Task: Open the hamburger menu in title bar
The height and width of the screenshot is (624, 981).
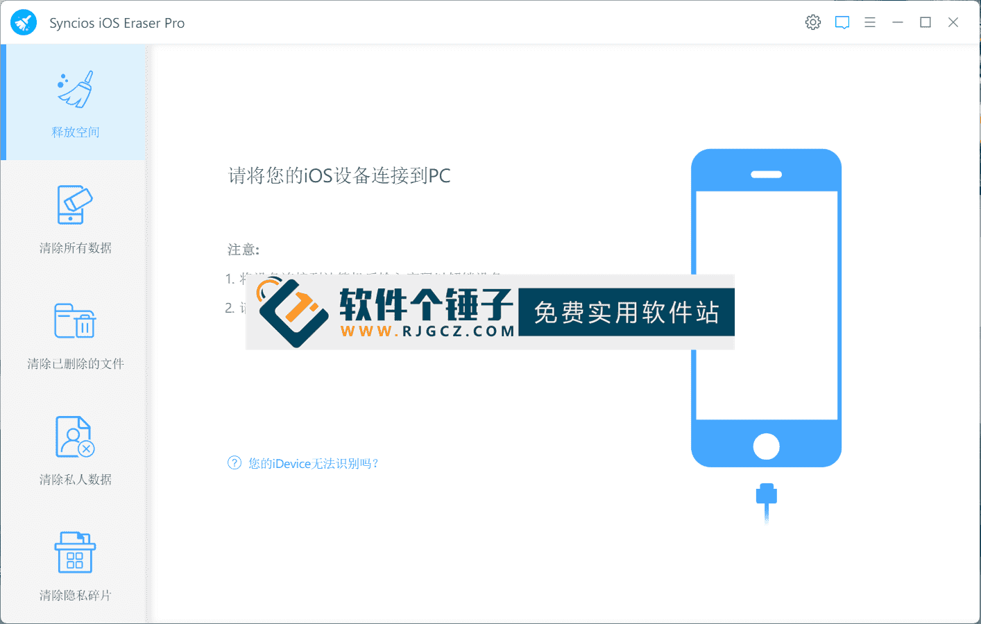Action: (x=869, y=22)
